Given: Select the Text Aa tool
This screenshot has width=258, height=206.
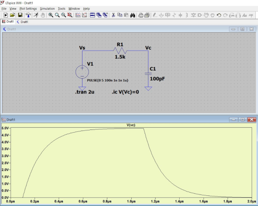Looking at the screenshot, I should click(245, 15).
